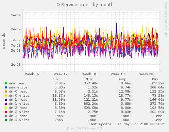Viewport: 169px width, 132px height.
Task: Click the dm-3 write dark green swatch
Action: pyautogui.click(x=6, y=120)
